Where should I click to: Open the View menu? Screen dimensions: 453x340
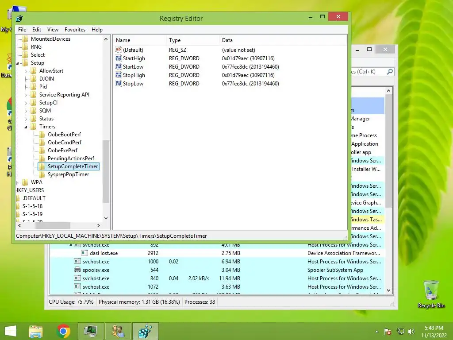(x=53, y=30)
